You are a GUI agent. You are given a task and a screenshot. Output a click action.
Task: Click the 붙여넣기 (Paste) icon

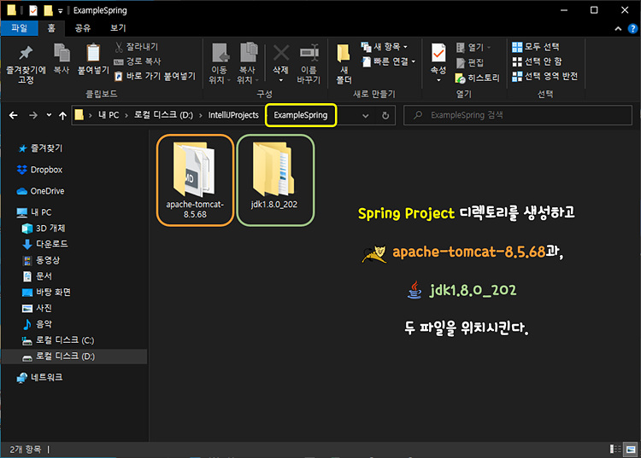(93, 58)
